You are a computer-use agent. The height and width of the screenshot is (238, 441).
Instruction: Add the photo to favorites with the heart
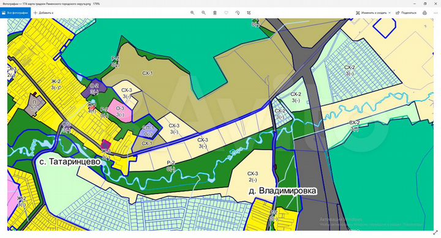[x=226, y=13]
